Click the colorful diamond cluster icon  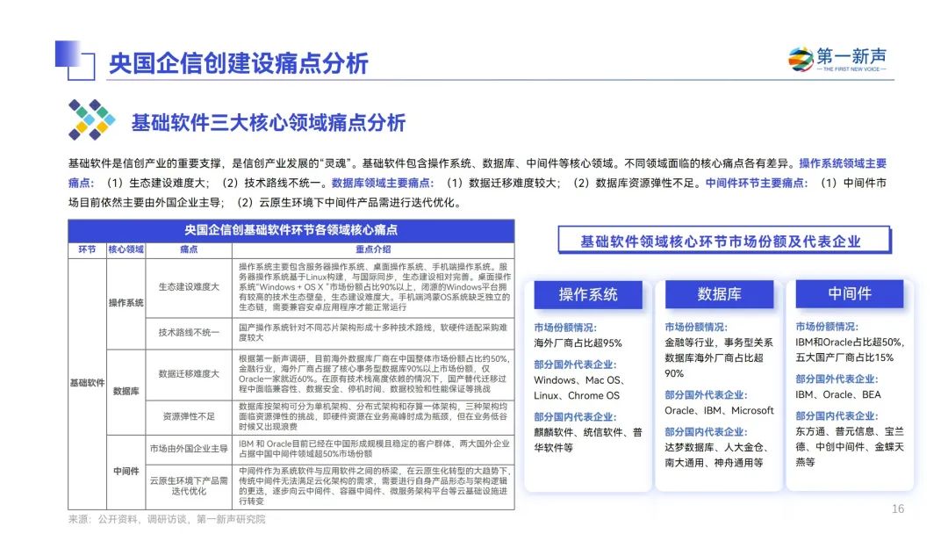coord(92,119)
